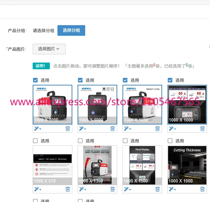Click the 请选择分组 text
The width and height of the screenshot is (210, 202).
point(44,30)
